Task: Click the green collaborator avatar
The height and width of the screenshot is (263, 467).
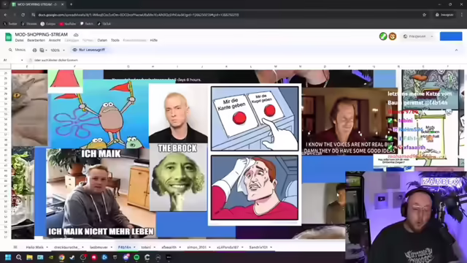Action: [383, 37]
